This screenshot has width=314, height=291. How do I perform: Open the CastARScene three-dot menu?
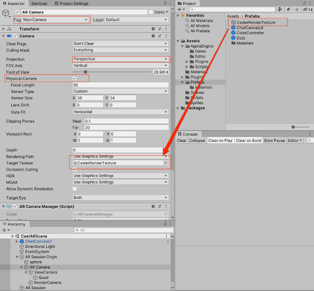click(x=166, y=236)
